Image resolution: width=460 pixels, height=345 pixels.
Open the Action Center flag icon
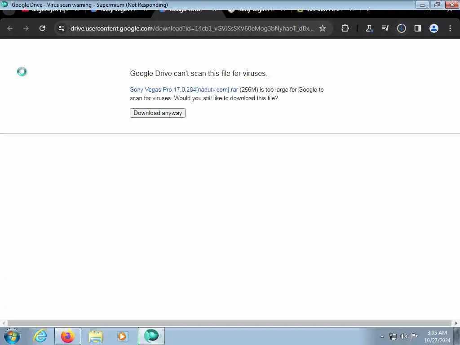point(414,336)
